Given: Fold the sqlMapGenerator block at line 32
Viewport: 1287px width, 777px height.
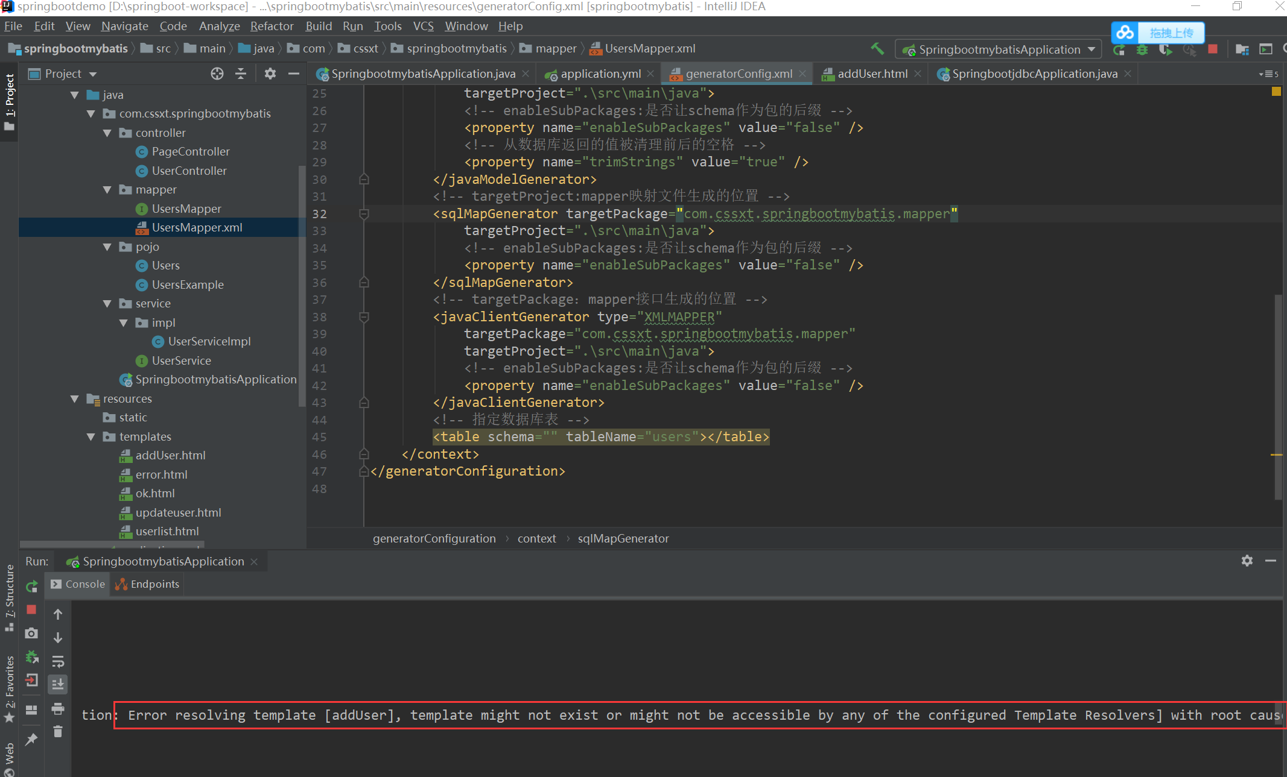Looking at the screenshot, I should (364, 214).
